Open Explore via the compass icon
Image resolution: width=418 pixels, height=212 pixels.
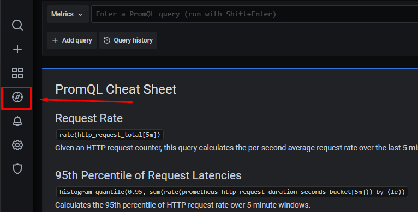[x=17, y=97]
